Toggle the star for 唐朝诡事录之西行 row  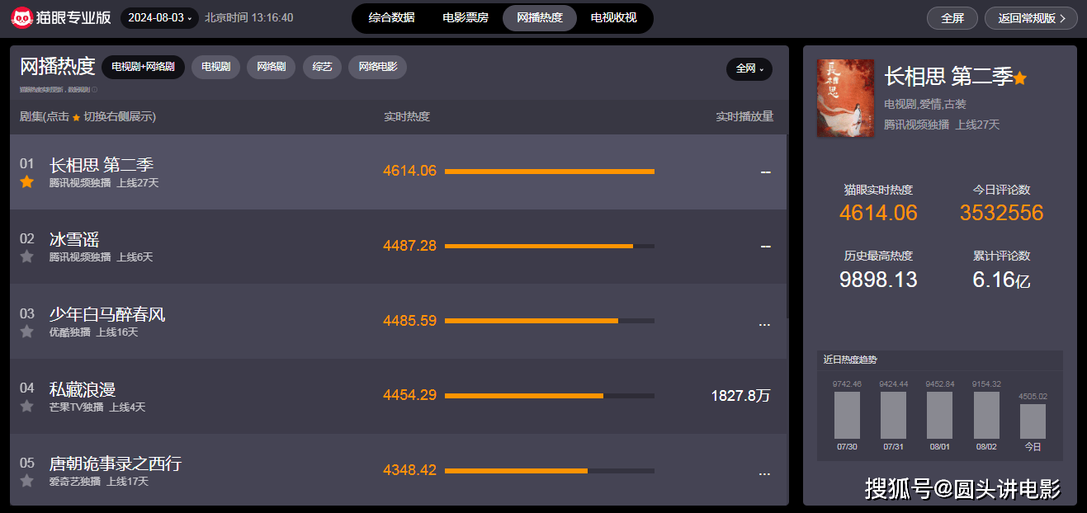[x=26, y=481]
